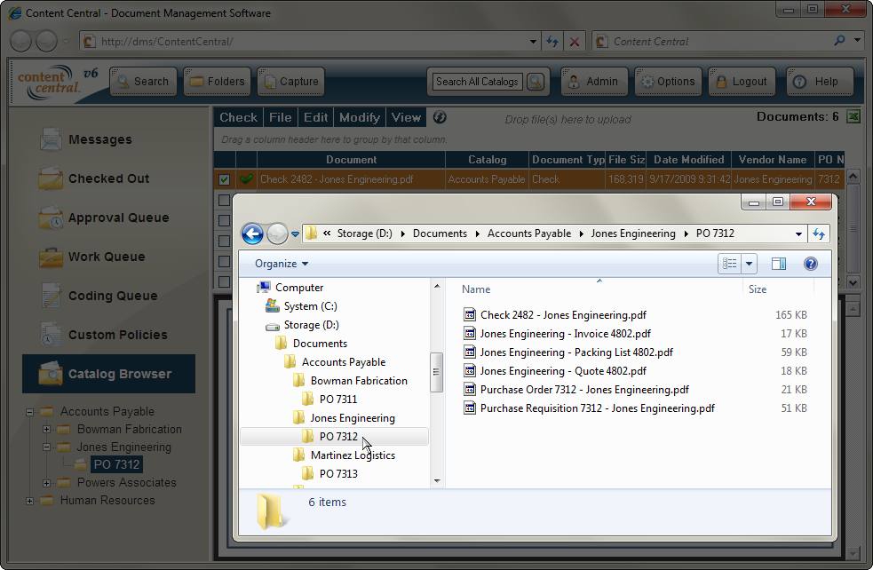873x570 pixels.
Task: Click the Search All Catalogs magnifier button
Action: click(535, 82)
